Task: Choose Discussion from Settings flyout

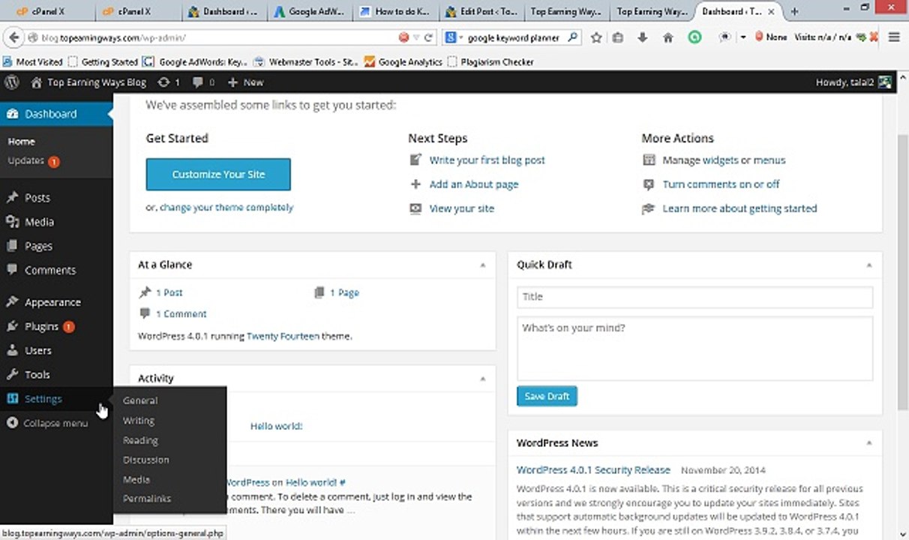Action: [146, 460]
